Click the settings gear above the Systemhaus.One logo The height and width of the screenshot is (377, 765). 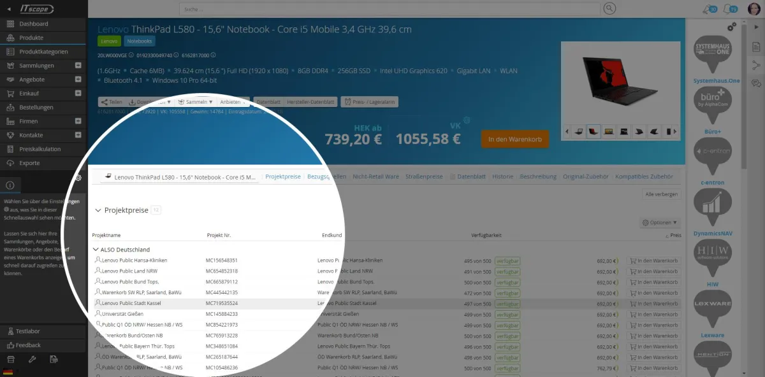(x=731, y=27)
